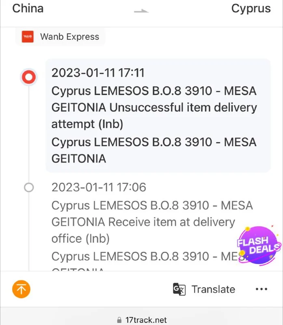This screenshot has height=325, width=283.
Task: Open the three-dot more options menu
Action: click(x=261, y=289)
